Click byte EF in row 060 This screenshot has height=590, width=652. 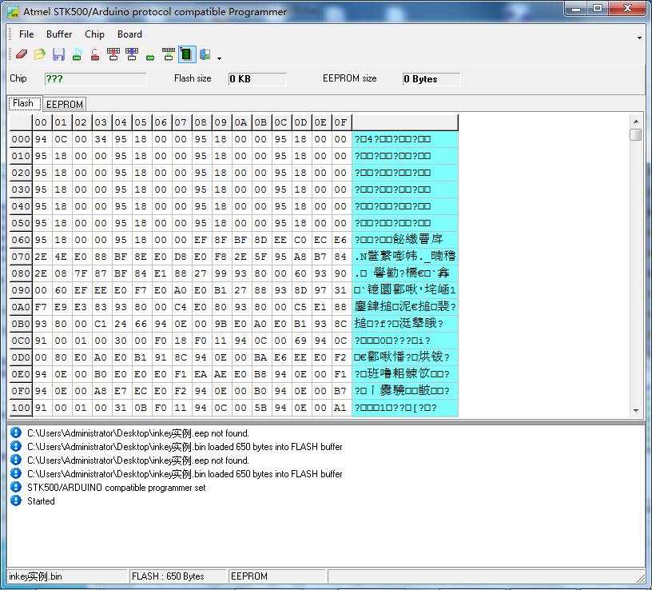click(201, 240)
